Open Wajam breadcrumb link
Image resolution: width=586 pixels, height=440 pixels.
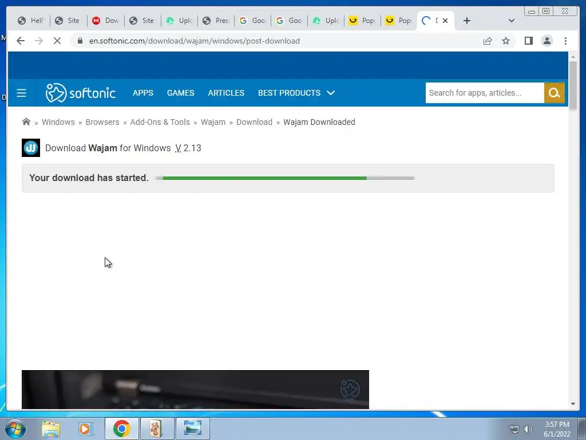(x=213, y=122)
